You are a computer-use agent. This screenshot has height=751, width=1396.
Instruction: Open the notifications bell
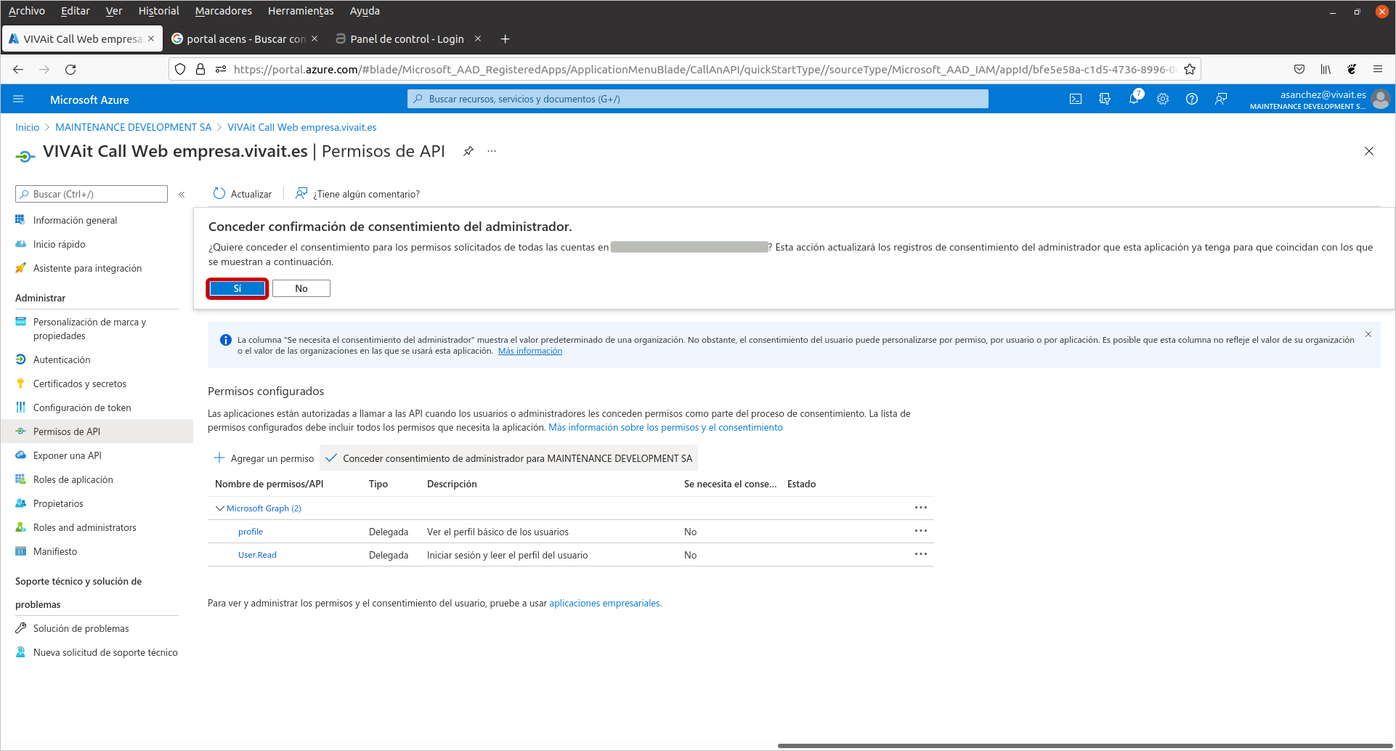(x=1134, y=100)
